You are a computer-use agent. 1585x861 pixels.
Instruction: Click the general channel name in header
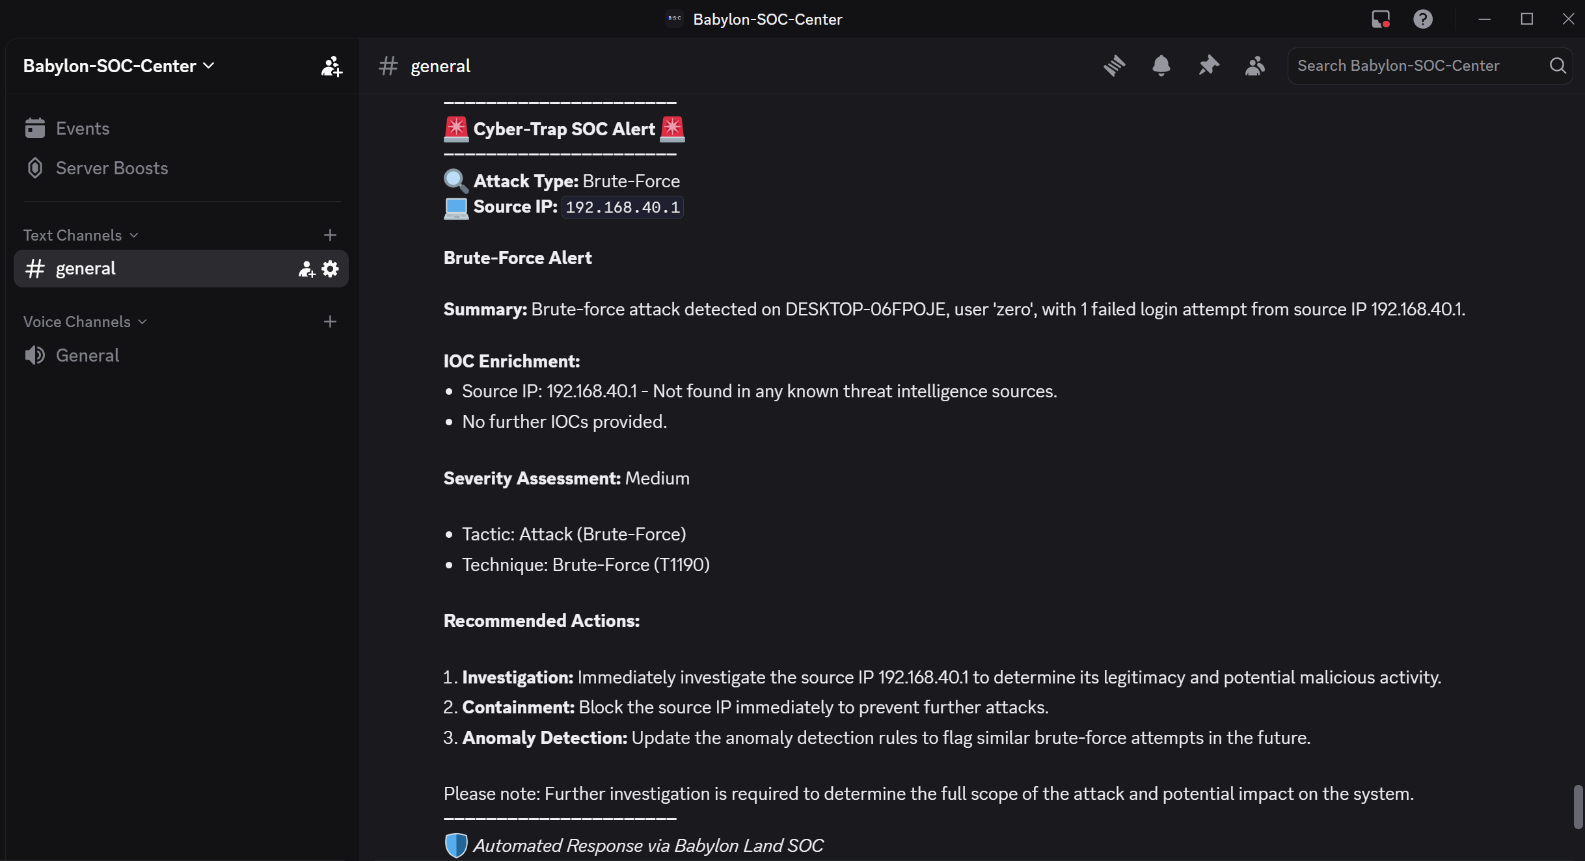pyautogui.click(x=440, y=66)
